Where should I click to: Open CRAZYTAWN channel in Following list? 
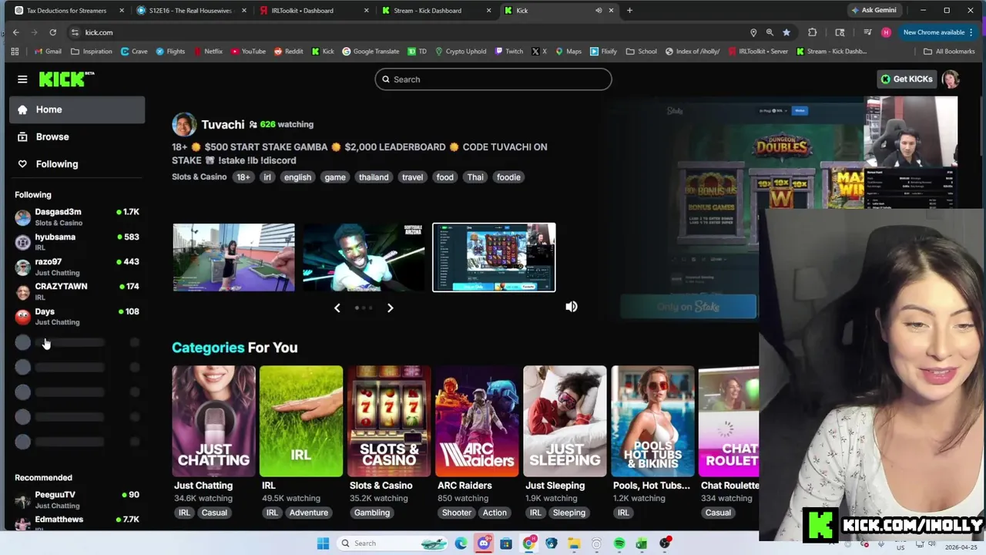coord(77,291)
